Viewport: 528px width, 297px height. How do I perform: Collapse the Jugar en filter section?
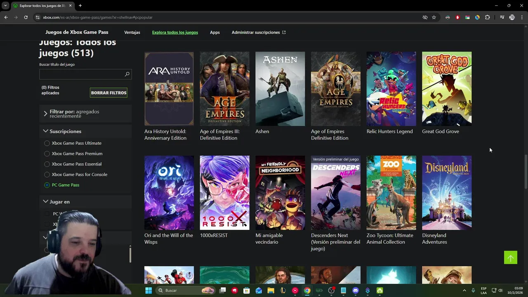85,202
